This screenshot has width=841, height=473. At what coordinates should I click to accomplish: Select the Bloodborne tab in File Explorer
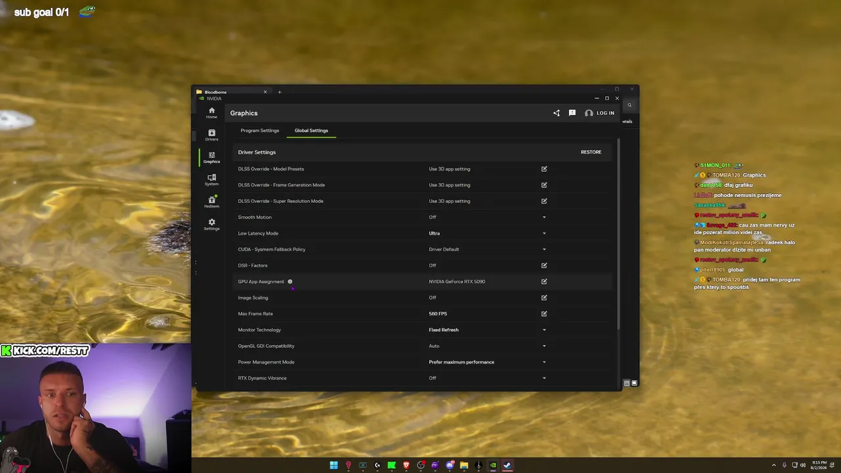(x=232, y=92)
